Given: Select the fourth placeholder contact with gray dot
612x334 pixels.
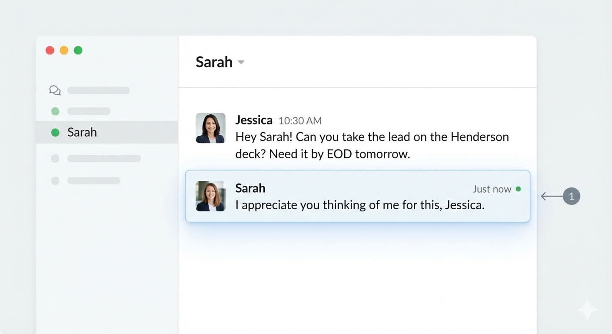Looking at the screenshot, I should tap(104, 159).
